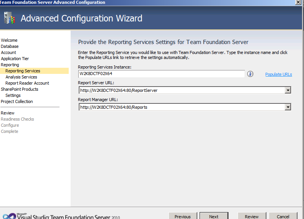Screen dimensions: 304x219
Task: Click the Reporting Services Instance input field
Action: pyautogui.click(x=162, y=74)
